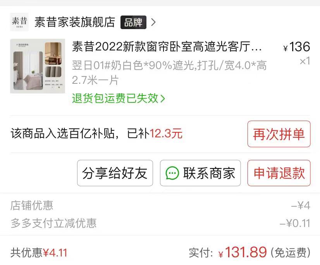320x265 pixels.
Task: Tap the 品牌 brand badge
Action: [133, 22]
